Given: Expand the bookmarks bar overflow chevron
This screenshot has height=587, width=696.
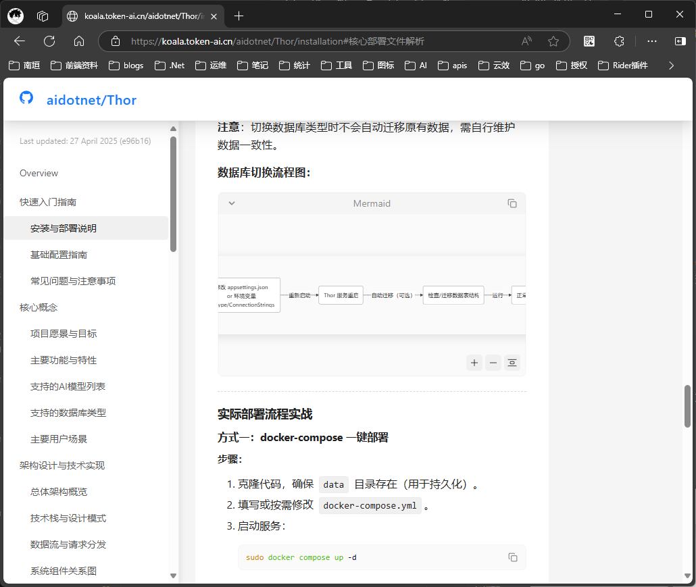Looking at the screenshot, I should point(671,66).
